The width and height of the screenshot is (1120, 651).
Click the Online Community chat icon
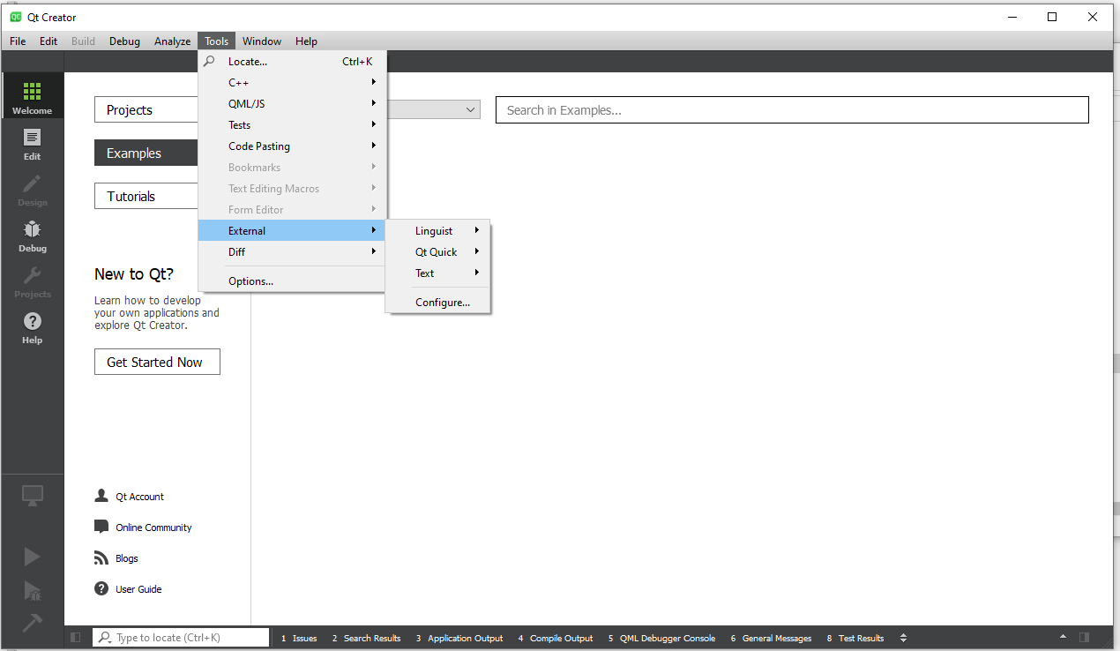[101, 527]
